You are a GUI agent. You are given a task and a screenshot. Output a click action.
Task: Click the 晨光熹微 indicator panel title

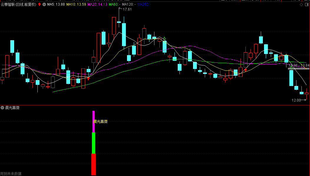coord(12,108)
